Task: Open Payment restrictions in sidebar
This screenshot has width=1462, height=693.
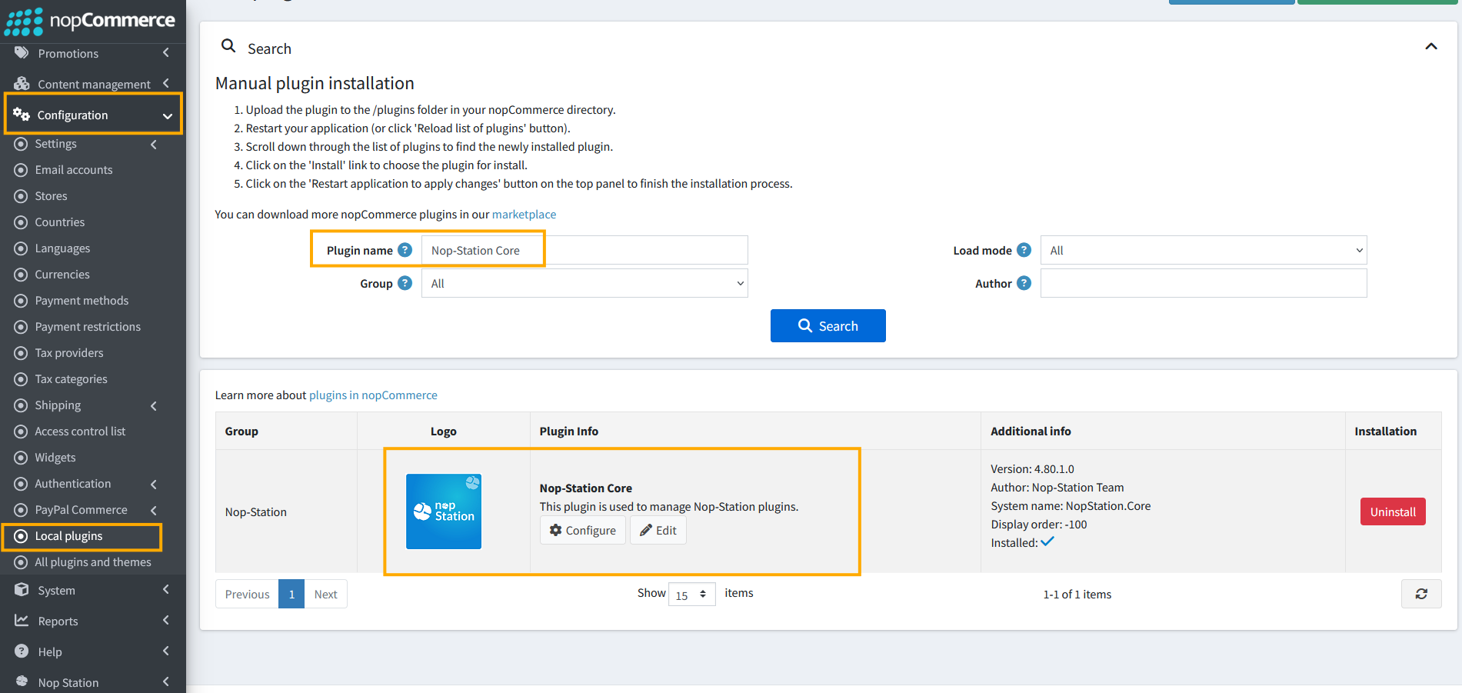Action: pyautogui.click(x=88, y=327)
